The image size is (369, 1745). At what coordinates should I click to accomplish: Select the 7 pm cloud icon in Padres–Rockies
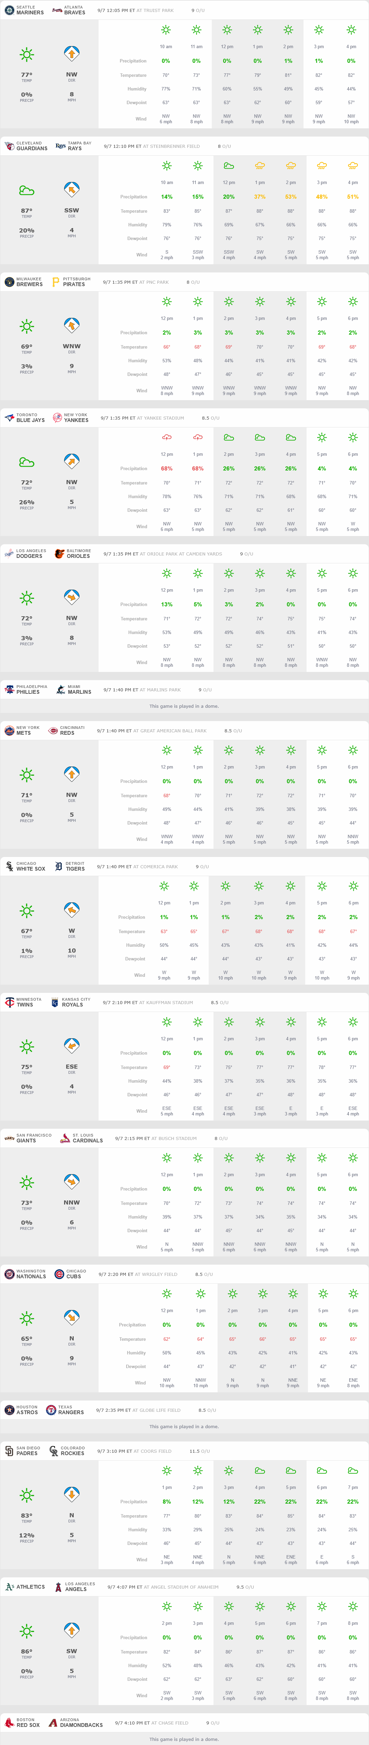tap(353, 1470)
